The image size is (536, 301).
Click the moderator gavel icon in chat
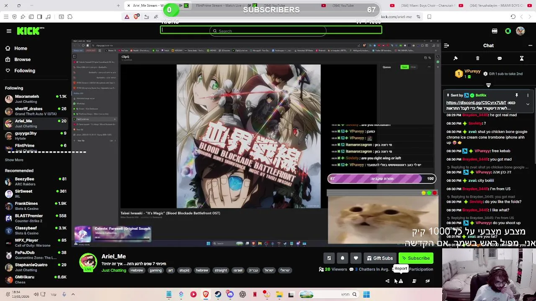pyautogui.click(x=456, y=59)
